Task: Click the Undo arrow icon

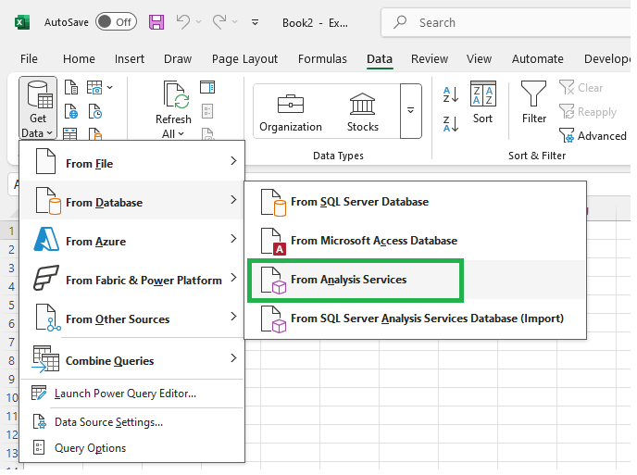Action: coord(183,21)
